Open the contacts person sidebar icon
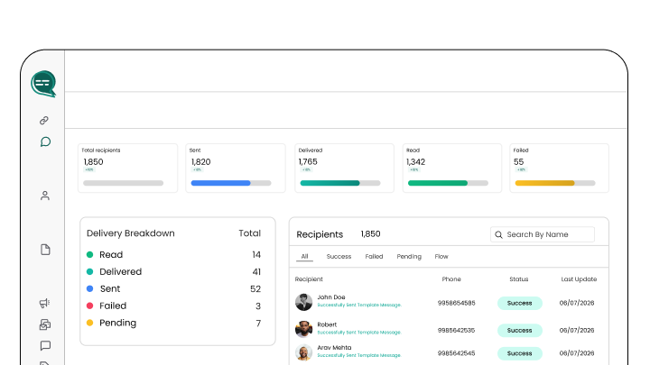 tap(45, 196)
